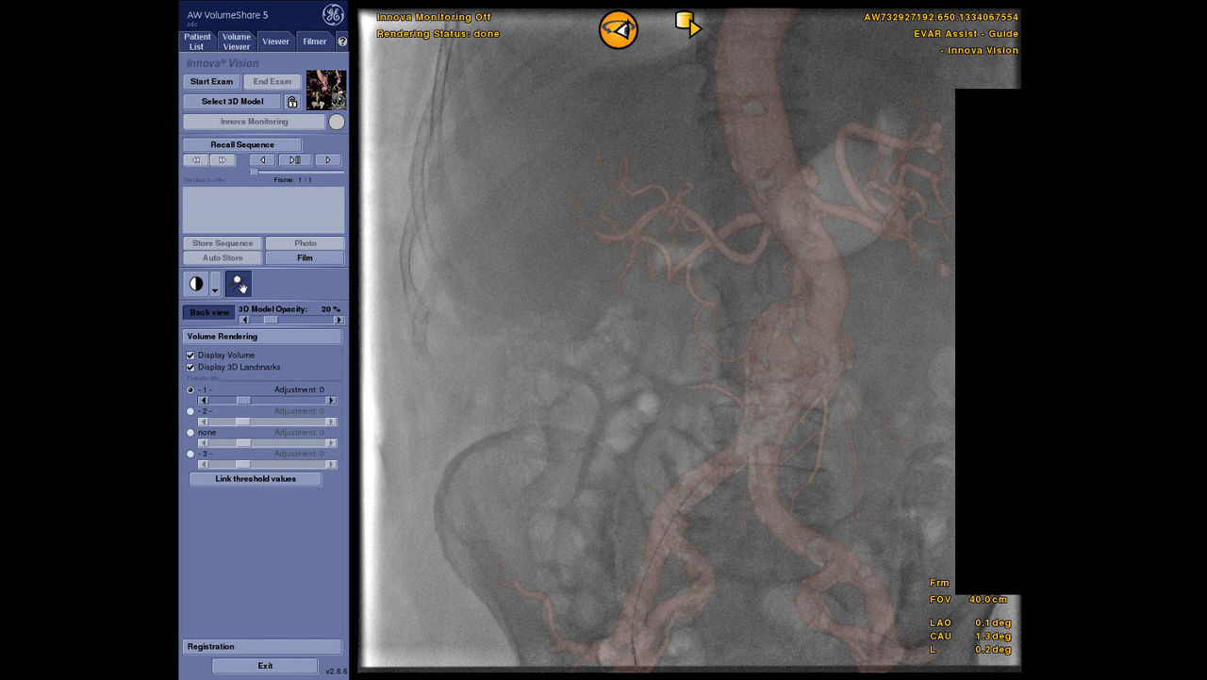
Task: Click the review buffer frame area
Action: (263, 209)
